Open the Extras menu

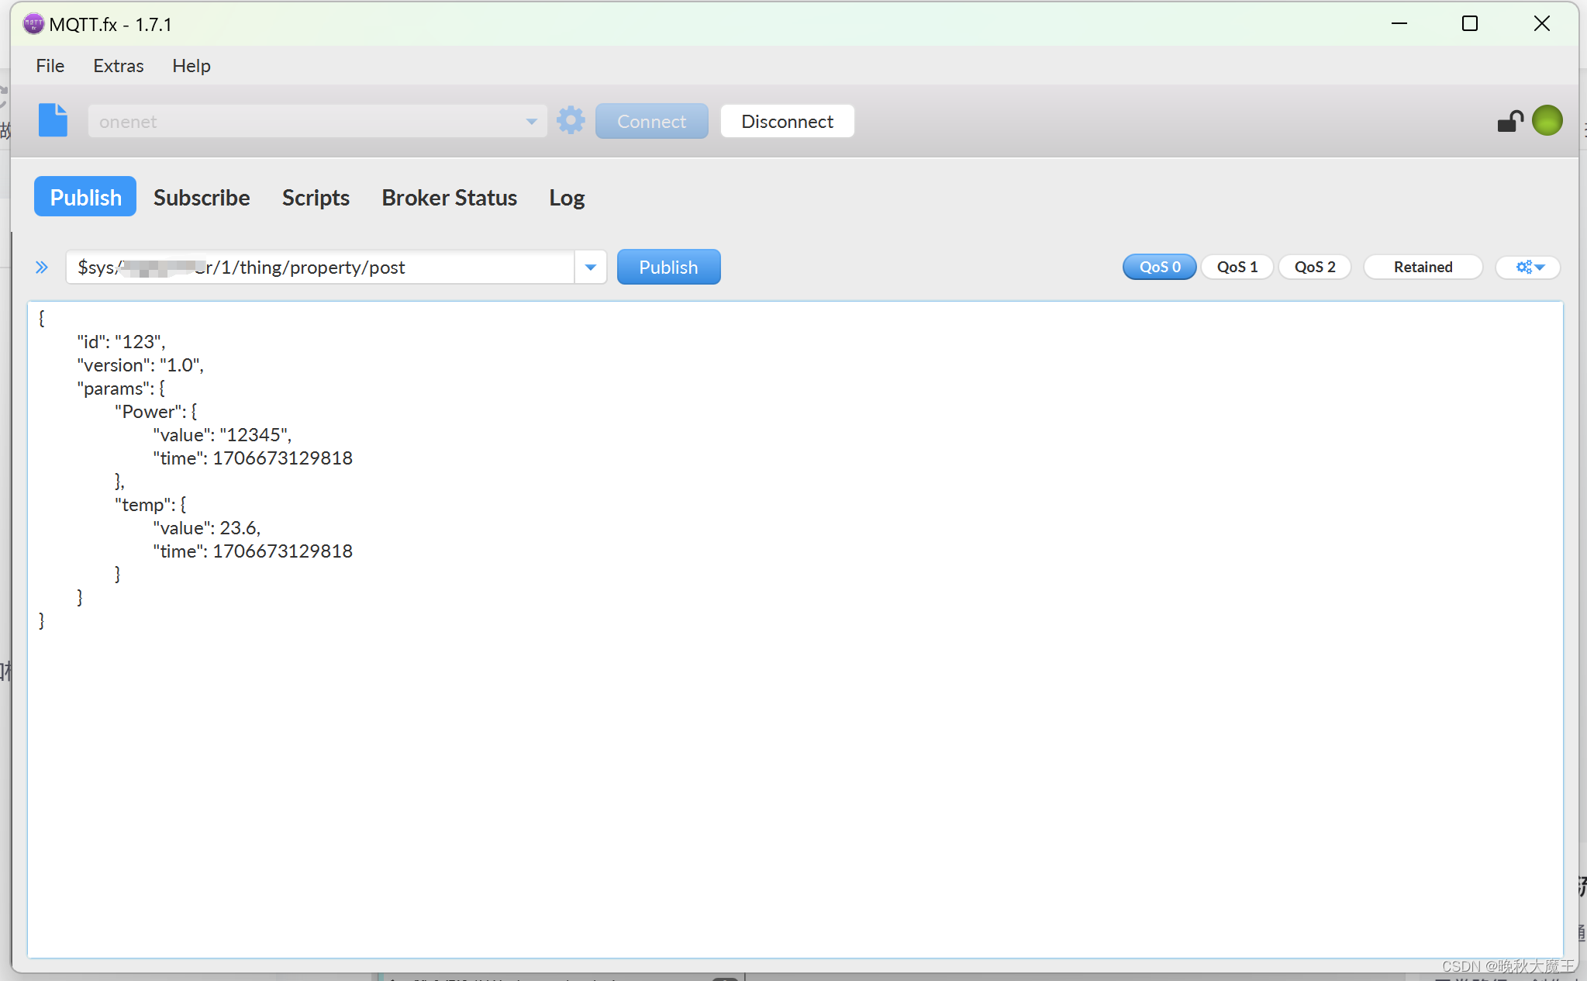point(118,66)
